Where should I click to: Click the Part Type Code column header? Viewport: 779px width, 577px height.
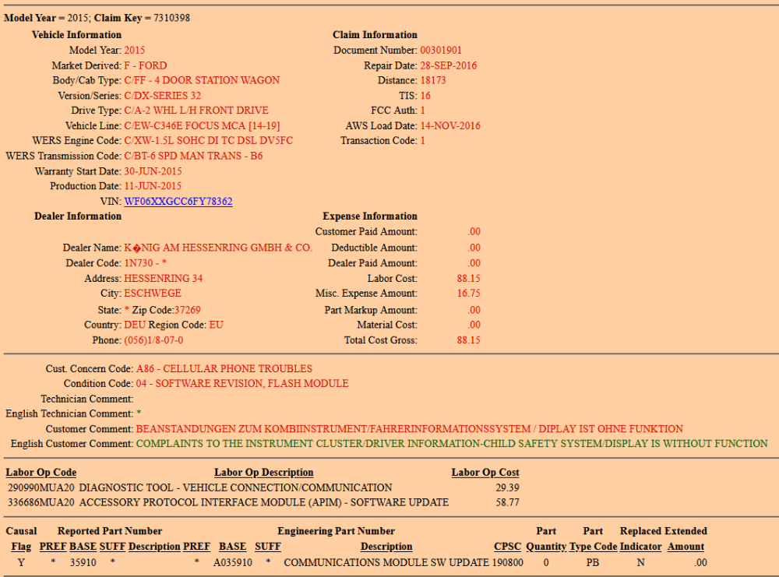coord(593,547)
